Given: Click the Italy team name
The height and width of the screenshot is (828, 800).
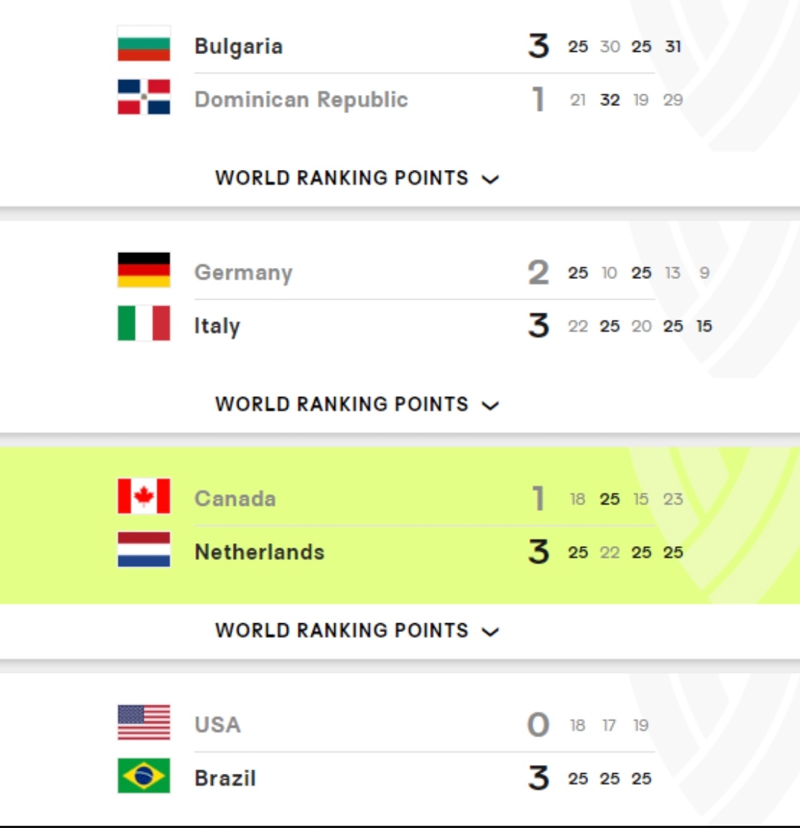Looking at the screenshot, I should tap(217, 326).
